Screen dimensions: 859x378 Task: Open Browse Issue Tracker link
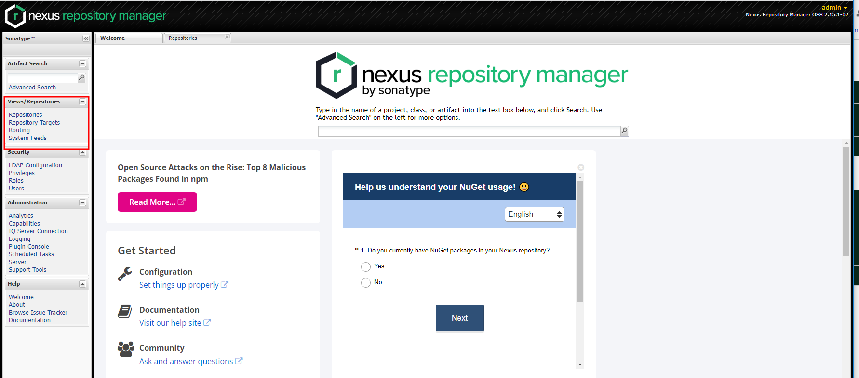pos(38,313)
